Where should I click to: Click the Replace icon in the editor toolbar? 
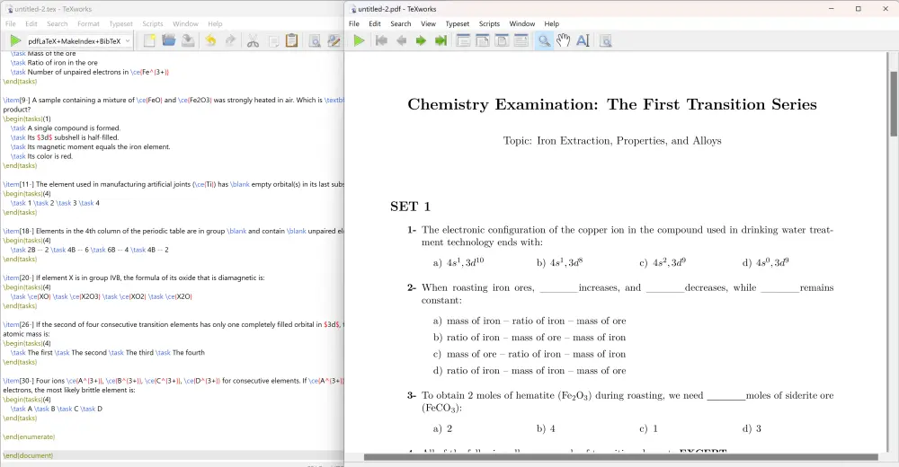(334, 40)
